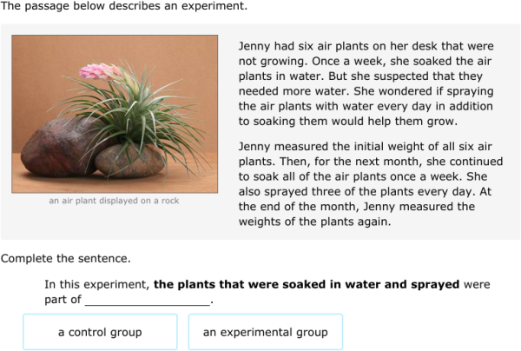Viewport: 521px width, 351px height.
Task: Choose the "a control group" answer
Action: 100,332
